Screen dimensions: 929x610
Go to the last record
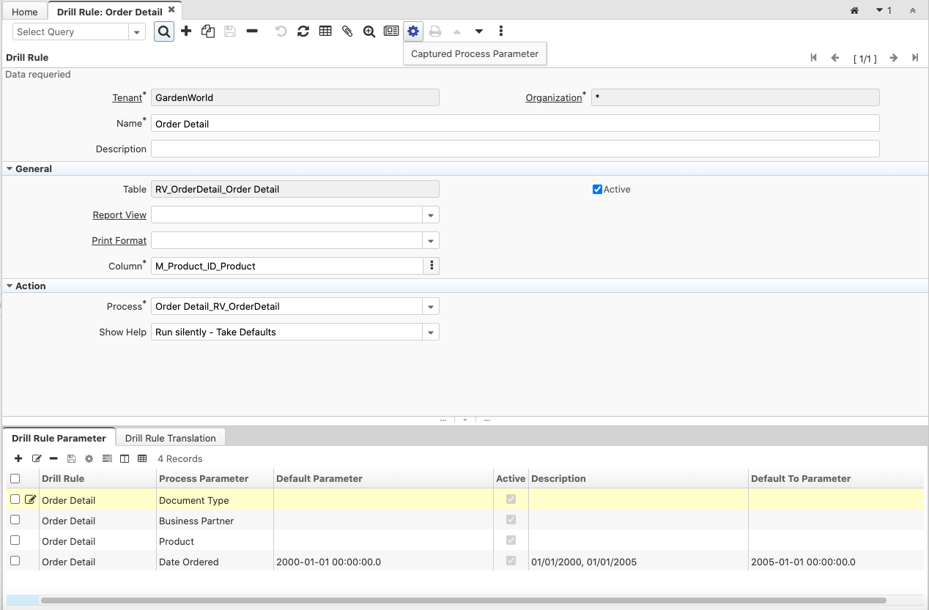(915, 58)
